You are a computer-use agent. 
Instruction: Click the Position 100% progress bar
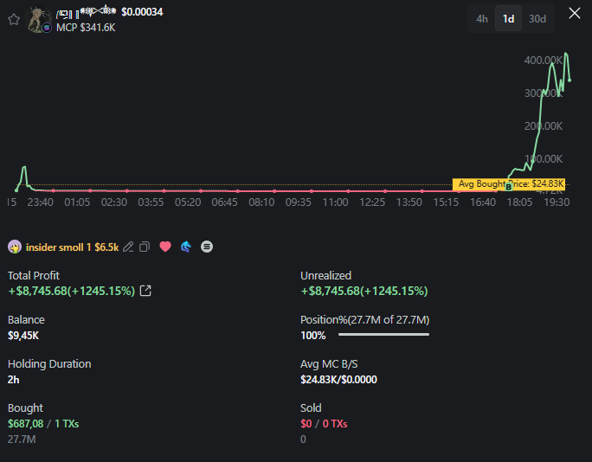pyautogui.click(x=383, y=335)
